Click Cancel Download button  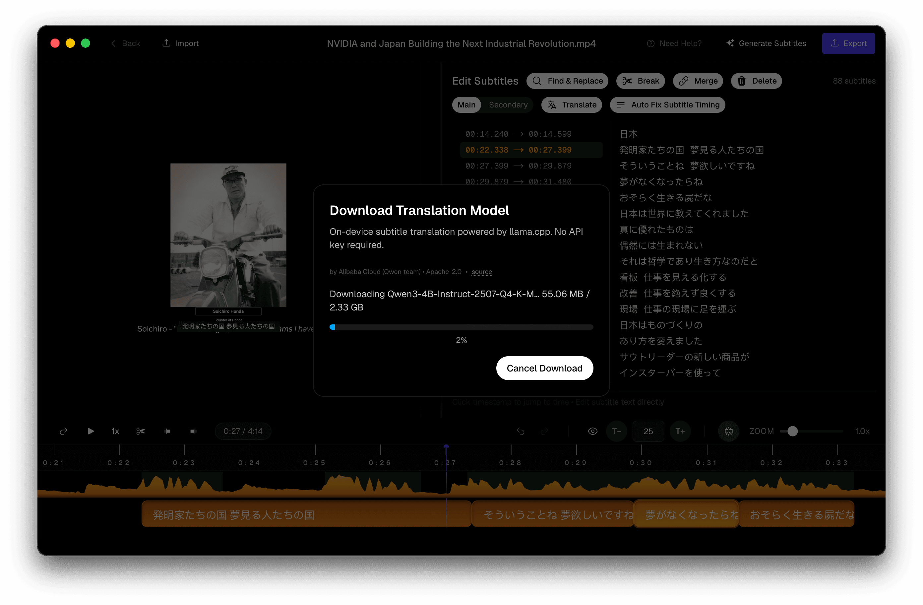(x=544, y=368)
